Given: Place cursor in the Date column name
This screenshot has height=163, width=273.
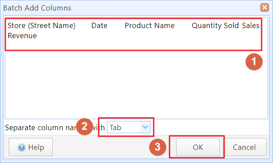Looking at the screenshot, I should click(100, 25).
